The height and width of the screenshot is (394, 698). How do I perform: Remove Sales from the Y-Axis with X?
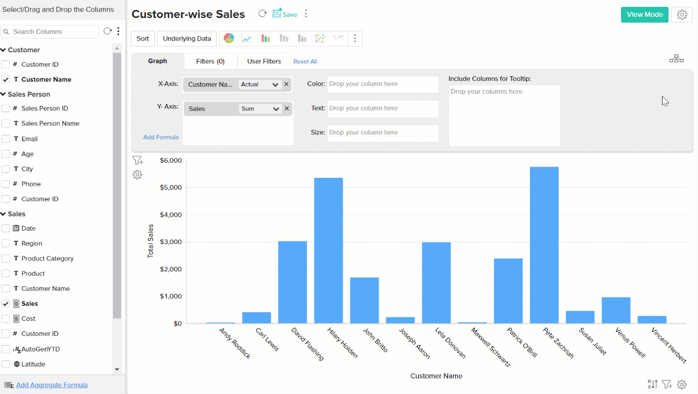287,109
